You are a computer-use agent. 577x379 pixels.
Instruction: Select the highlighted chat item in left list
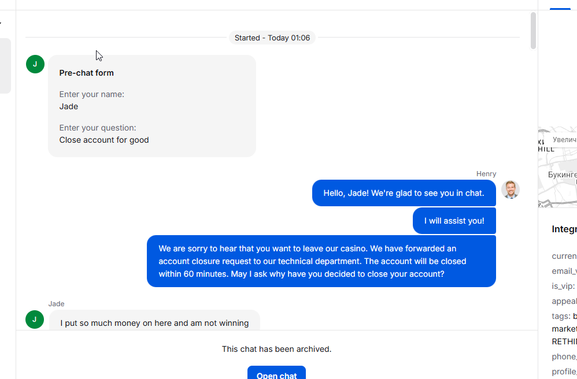[5, 66]
